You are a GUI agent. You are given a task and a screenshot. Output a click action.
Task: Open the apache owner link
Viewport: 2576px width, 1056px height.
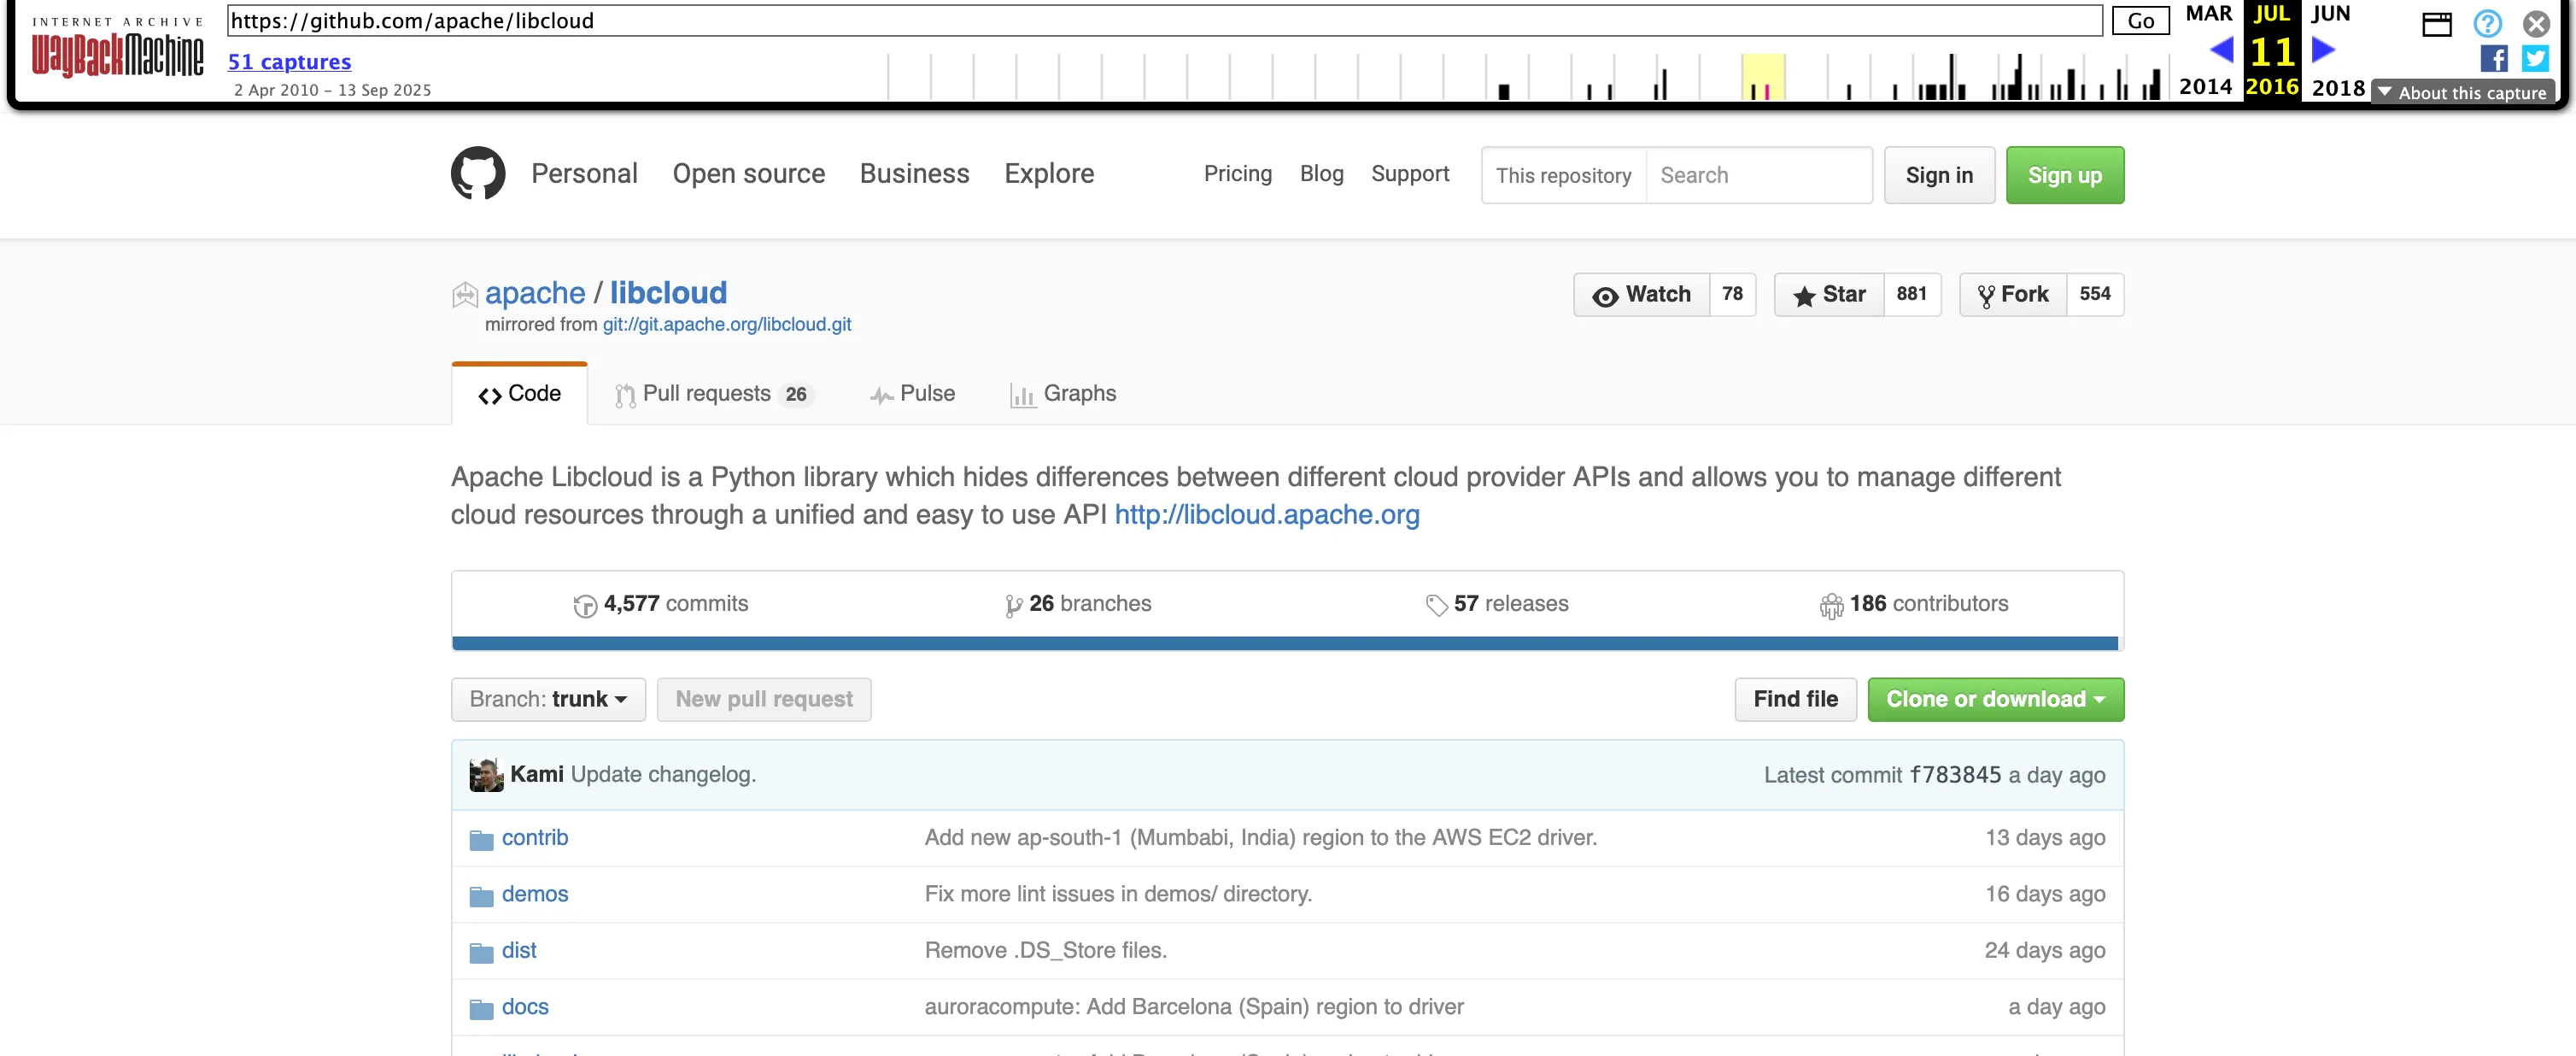[x=535, y=293]
